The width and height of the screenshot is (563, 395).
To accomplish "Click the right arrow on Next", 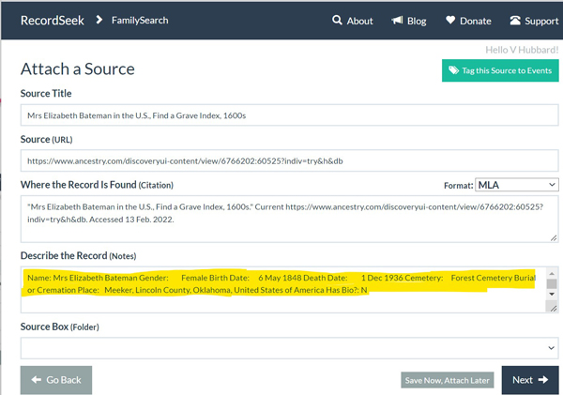I will coord(543,380).
